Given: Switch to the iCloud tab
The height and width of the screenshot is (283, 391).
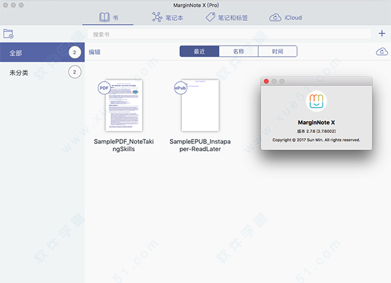Looking at the screenshot, I should pyautogui.click(x=285, y=18).
